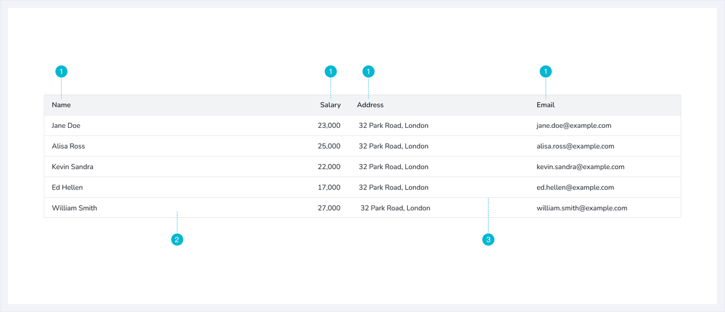Click annotation marker 1 above Name column

click(61, 72)
